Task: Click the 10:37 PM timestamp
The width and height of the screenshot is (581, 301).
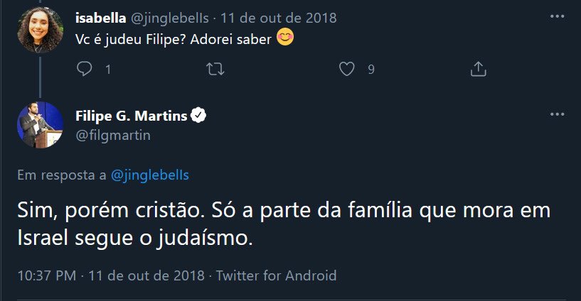Action: click(x=47, y=275)
